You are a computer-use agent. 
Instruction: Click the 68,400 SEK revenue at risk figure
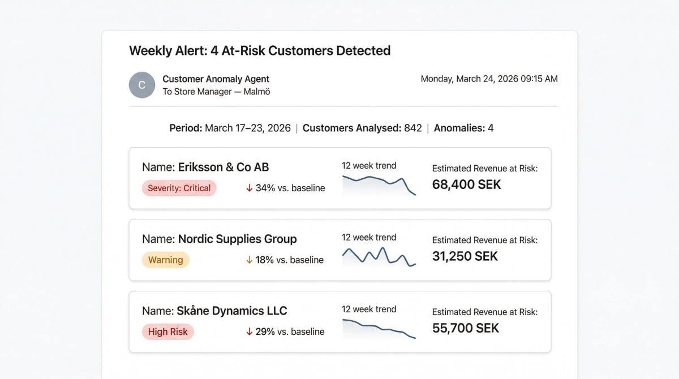pyautogui.click(x=466, y=184)
